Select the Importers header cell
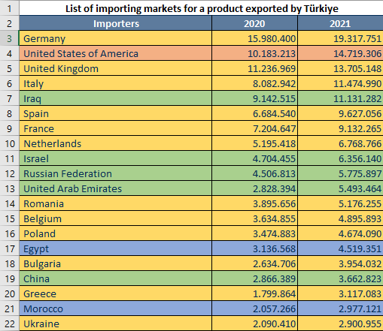 pyautogui.click(x=115, y=23)
